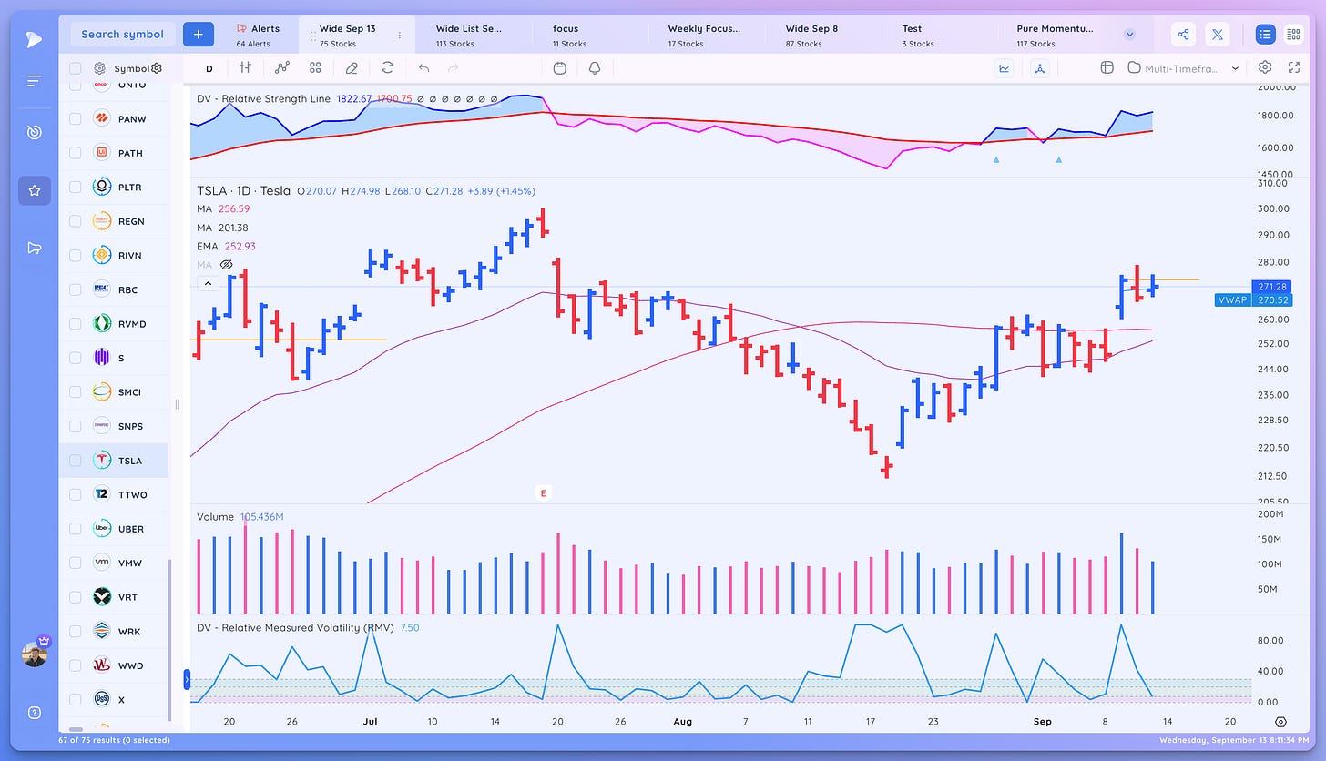Check the RIVN checkbox
The height and width of the screenshot is (761, 1326).
pos(75,255)
